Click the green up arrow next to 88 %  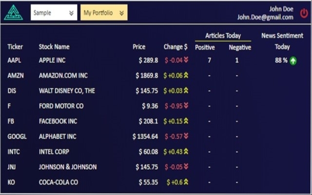pos(293,60)
